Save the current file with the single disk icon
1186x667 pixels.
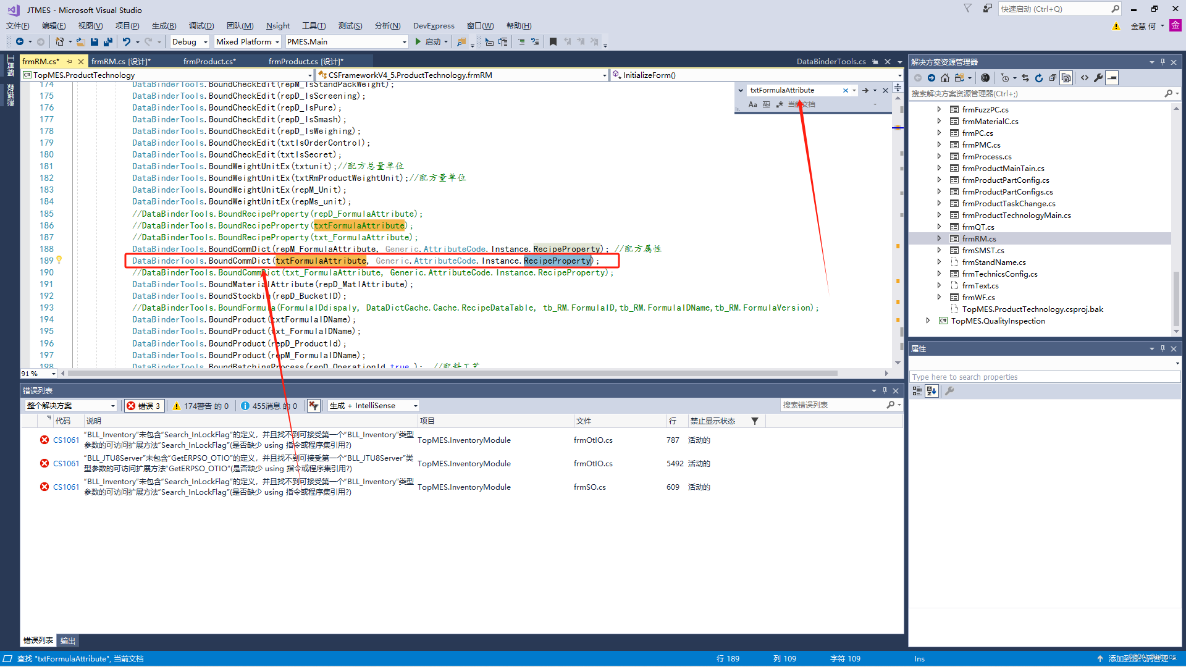pyautogui.click(x=95, y=42)
